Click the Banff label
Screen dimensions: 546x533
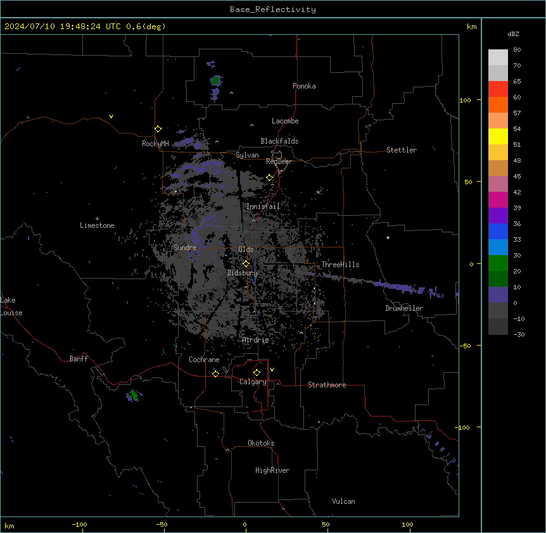tap(79, 359)
